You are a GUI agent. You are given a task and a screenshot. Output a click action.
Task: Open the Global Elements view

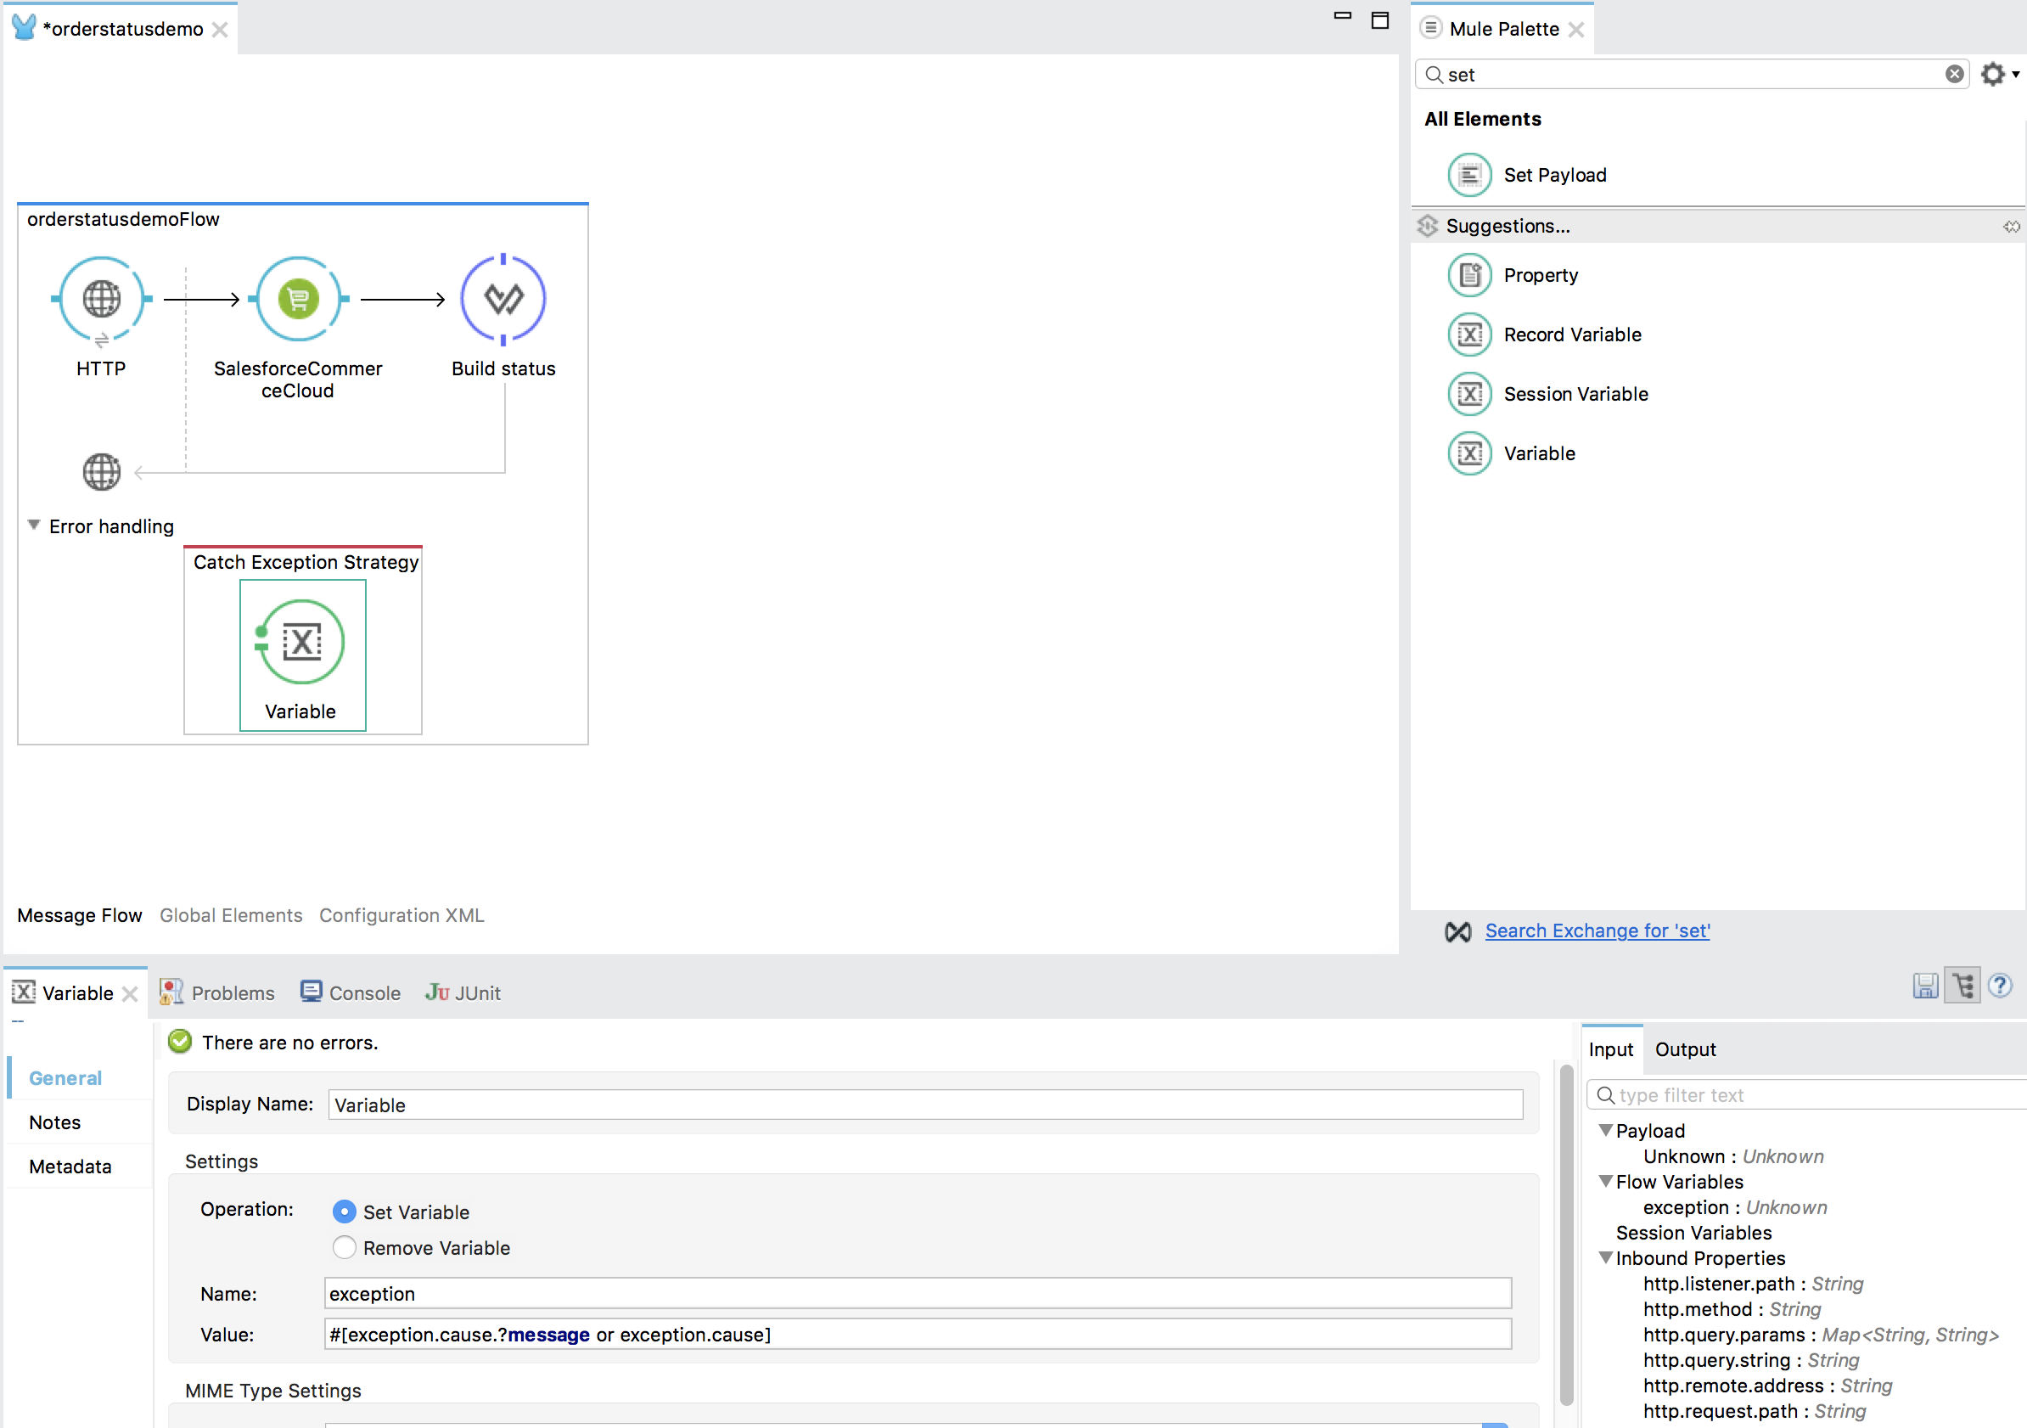tap(230, 915)
